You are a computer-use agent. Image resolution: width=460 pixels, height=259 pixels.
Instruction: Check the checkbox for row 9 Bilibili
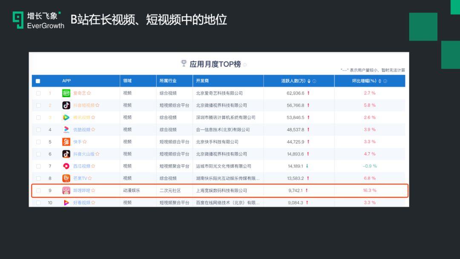38,190
